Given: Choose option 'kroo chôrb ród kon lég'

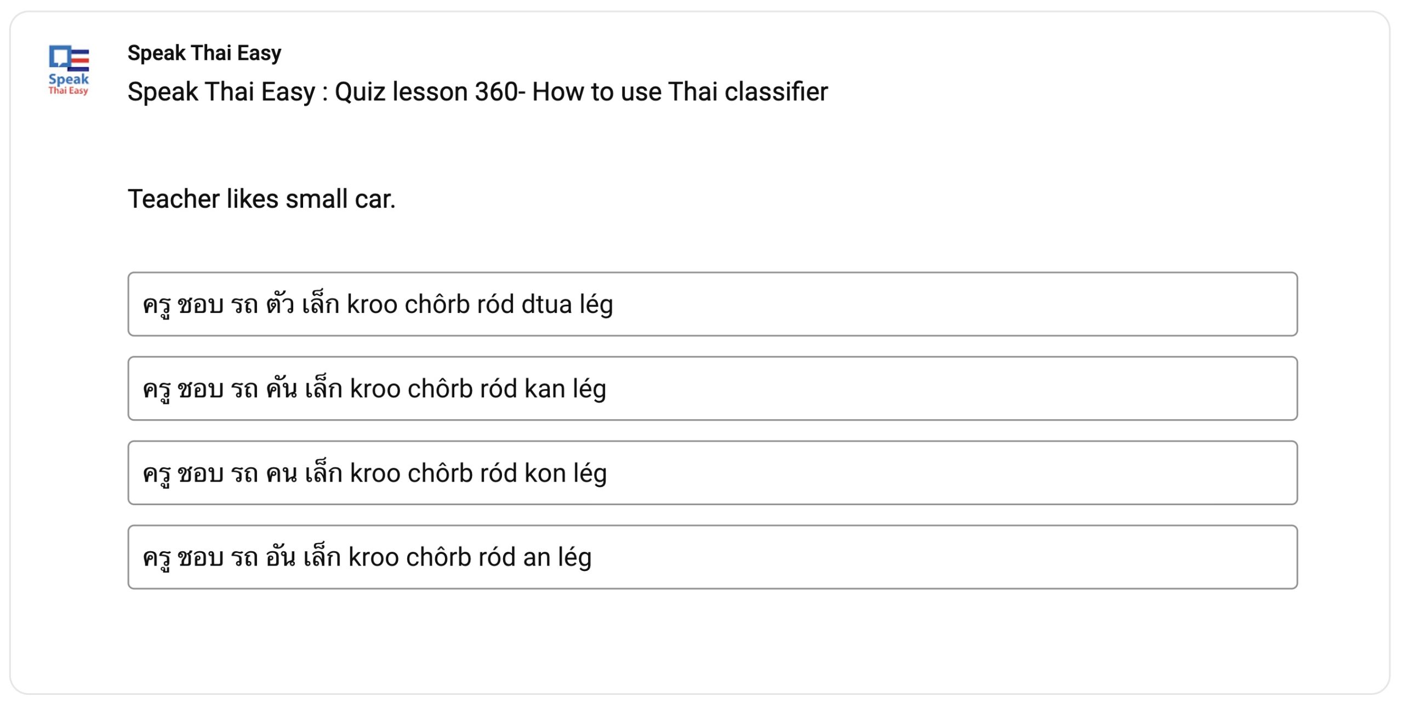Looking at the screenshot, I should [478, 473].
